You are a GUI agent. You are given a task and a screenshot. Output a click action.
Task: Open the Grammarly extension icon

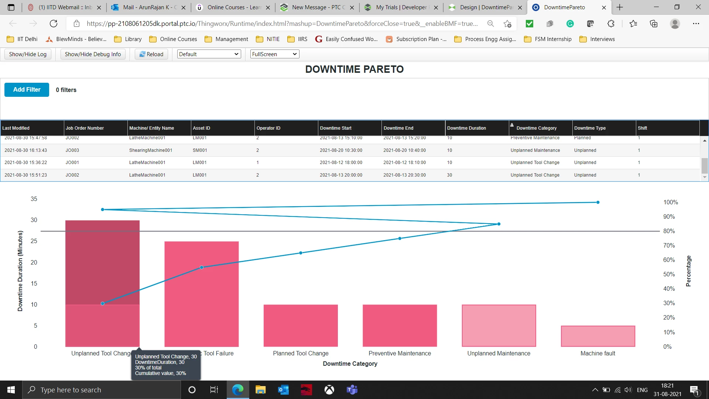pos(570,24)
